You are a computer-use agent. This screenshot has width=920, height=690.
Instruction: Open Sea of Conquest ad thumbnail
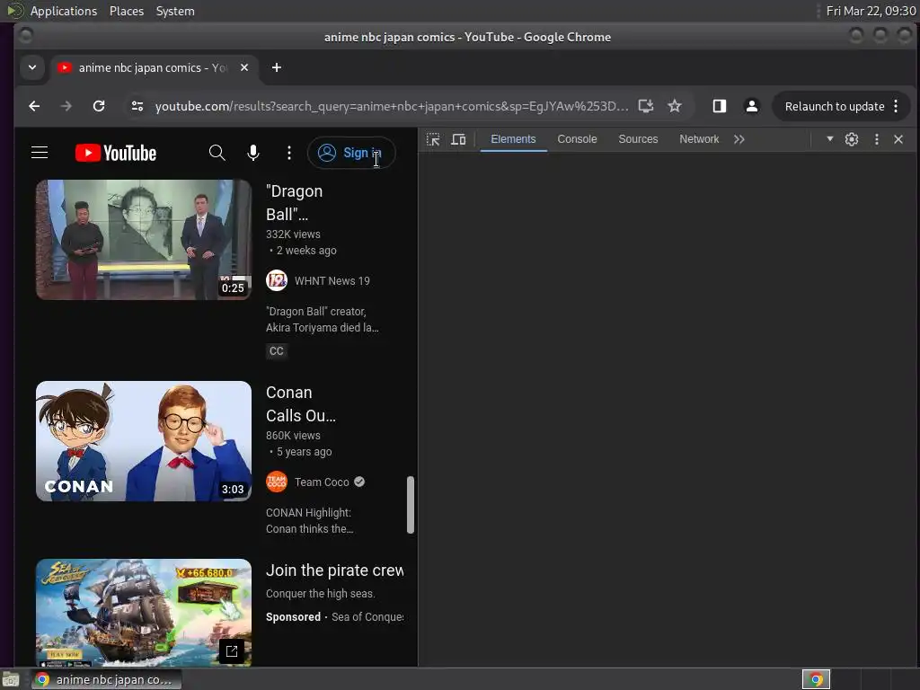point(144,613)
